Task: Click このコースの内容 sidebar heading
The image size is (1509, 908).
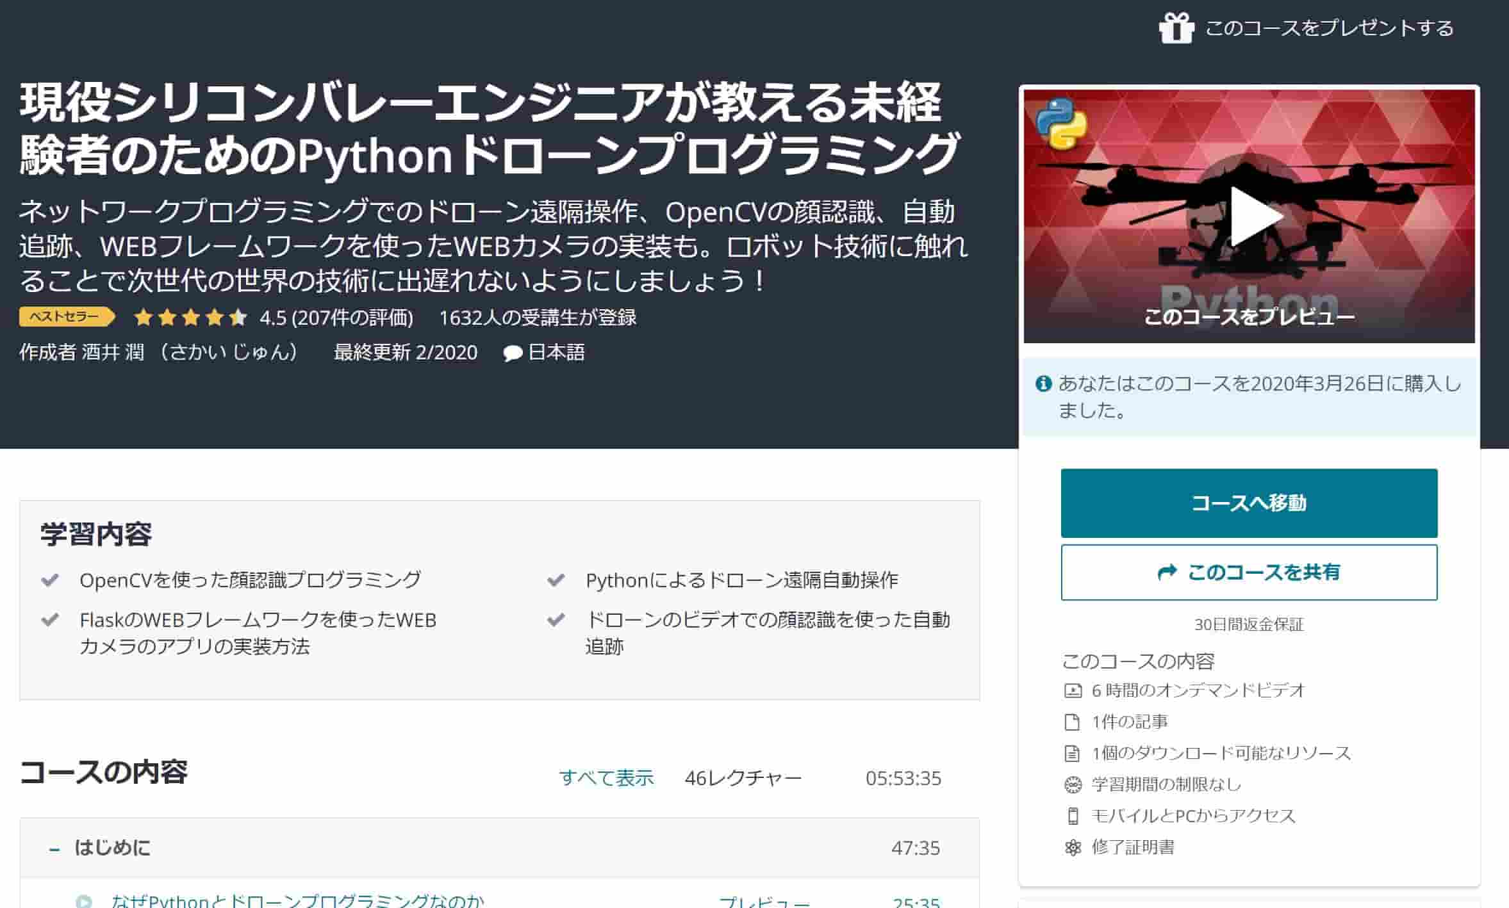Action: [x=1138, y=661]
